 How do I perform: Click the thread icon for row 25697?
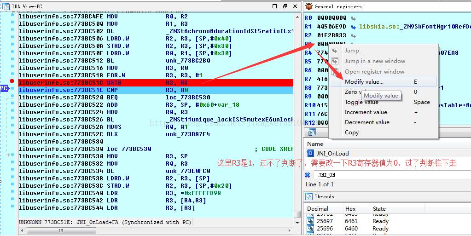click(x=310, y=221)
